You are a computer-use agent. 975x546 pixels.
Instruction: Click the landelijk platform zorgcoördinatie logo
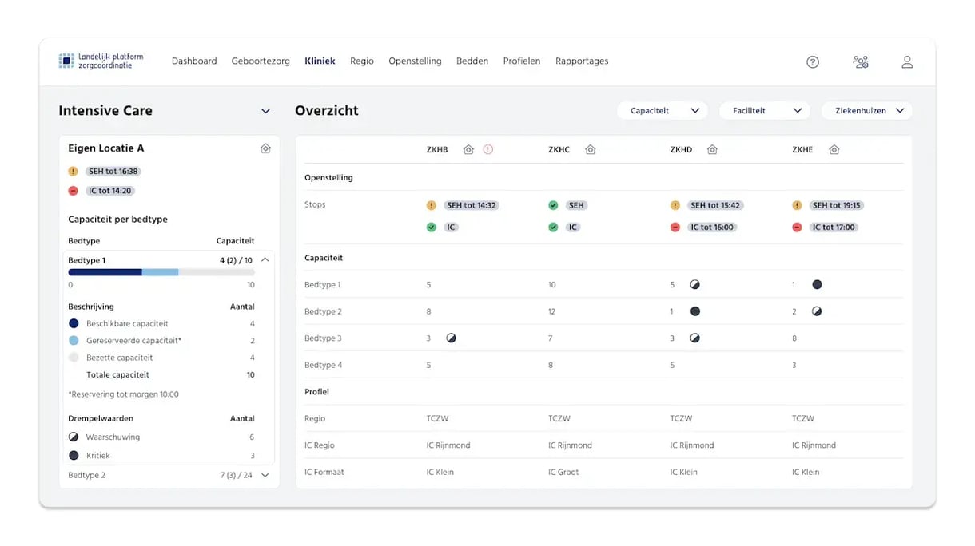click(x=101, y=61)
